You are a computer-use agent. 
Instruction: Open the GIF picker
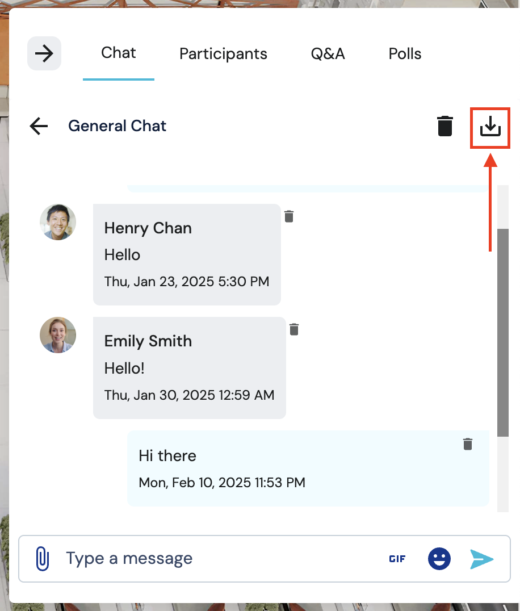(397, 559)
